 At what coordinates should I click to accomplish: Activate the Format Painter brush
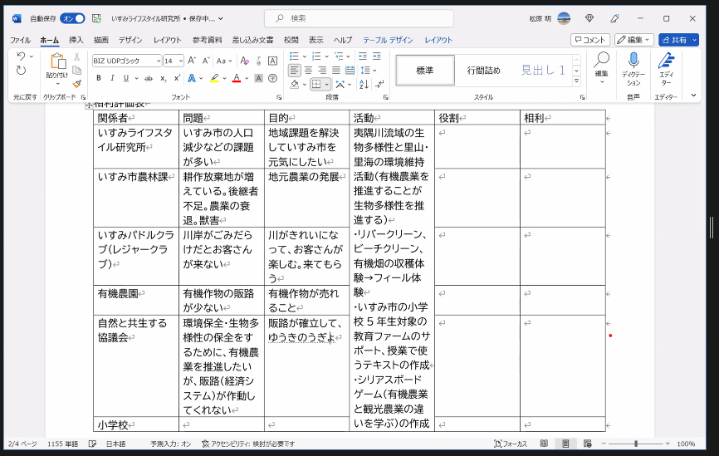tap(77, 84)
